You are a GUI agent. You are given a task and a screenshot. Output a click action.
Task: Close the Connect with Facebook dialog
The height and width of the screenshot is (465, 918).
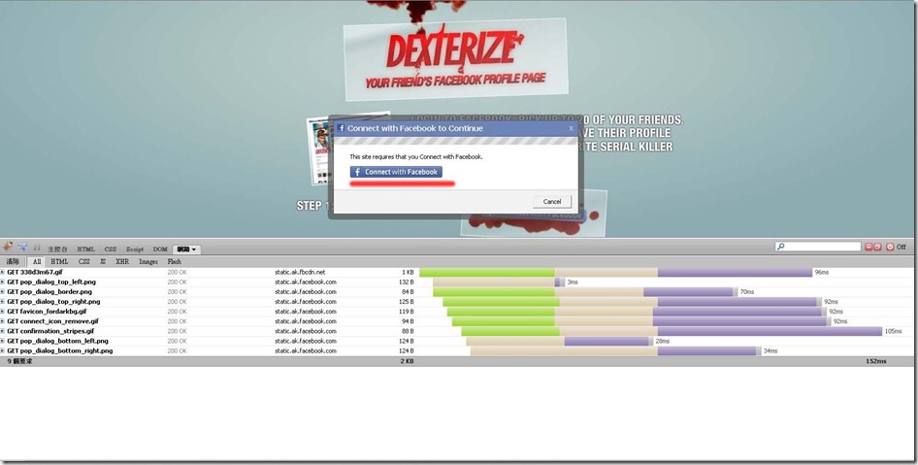(x=572, y=128)
